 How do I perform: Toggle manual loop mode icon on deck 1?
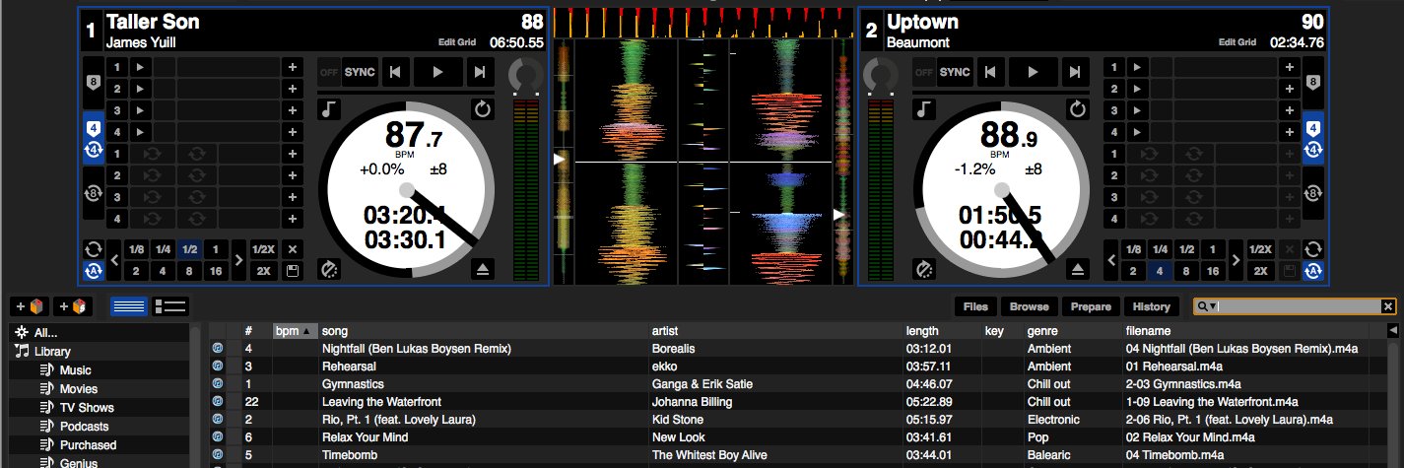93,249
